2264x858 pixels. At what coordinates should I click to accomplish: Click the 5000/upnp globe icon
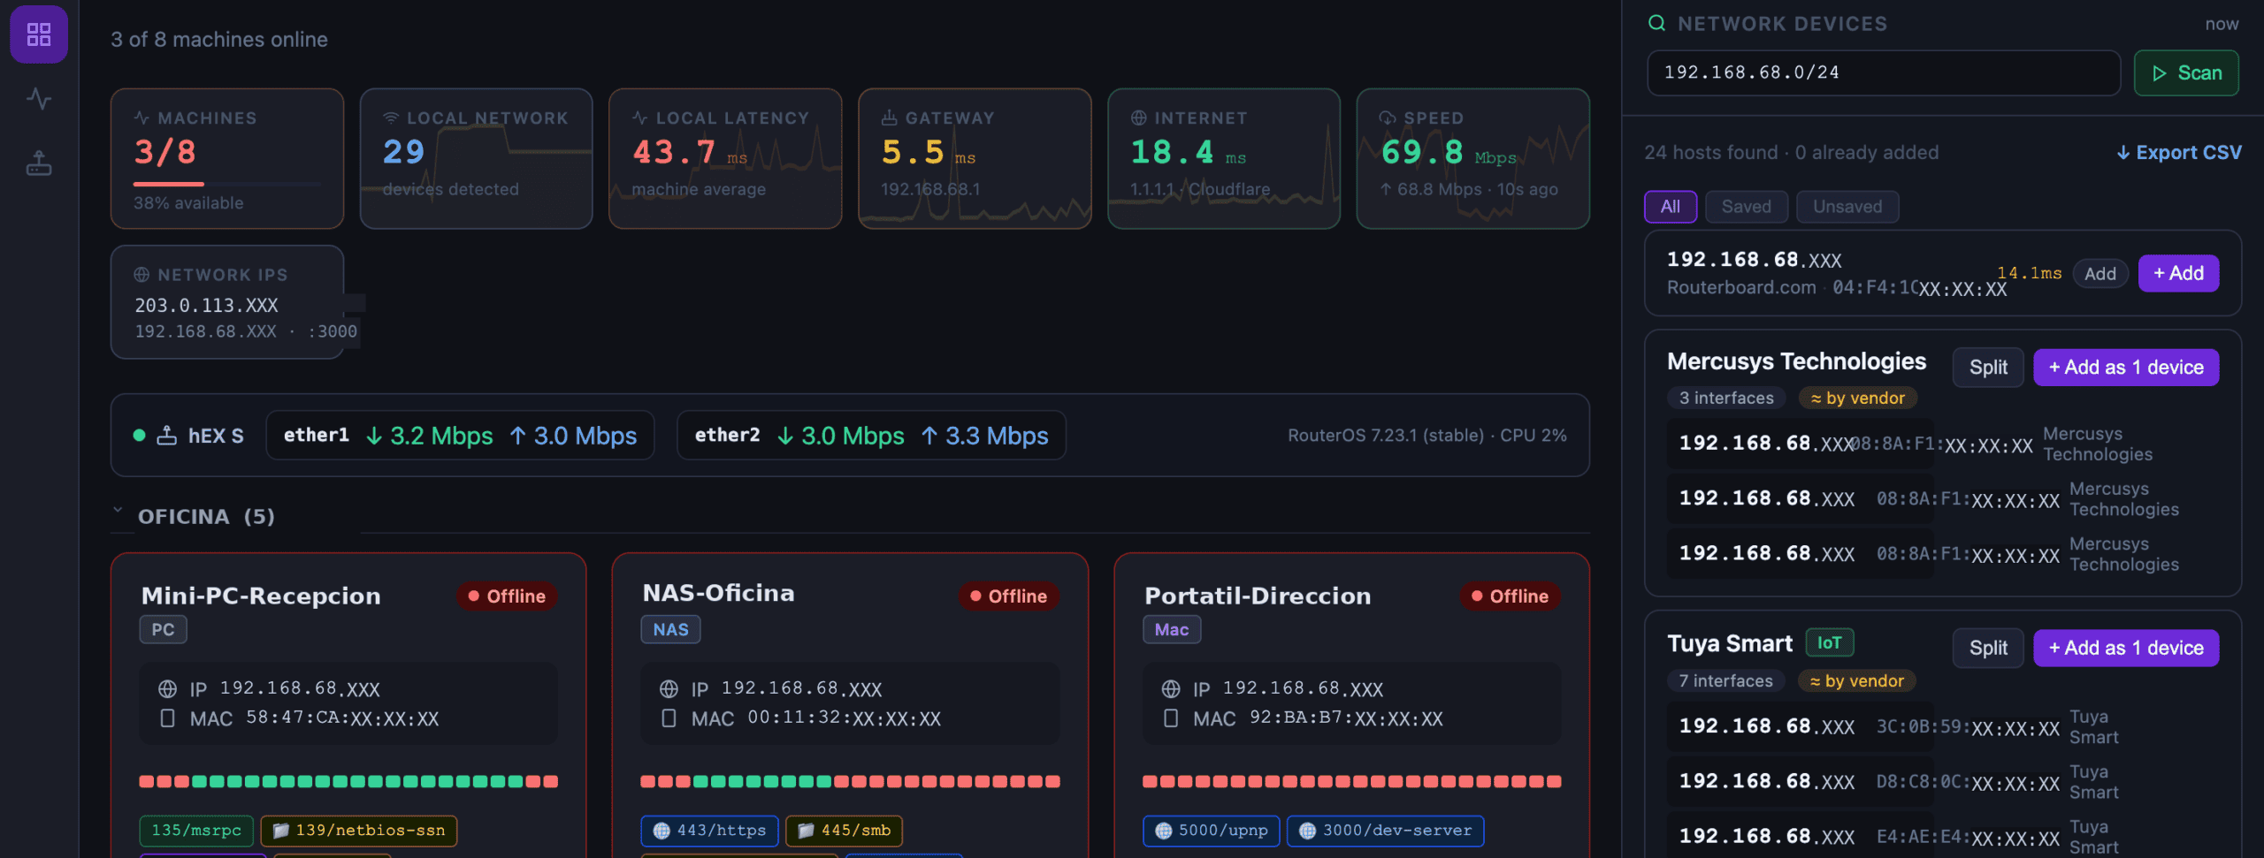point(1164,831)
